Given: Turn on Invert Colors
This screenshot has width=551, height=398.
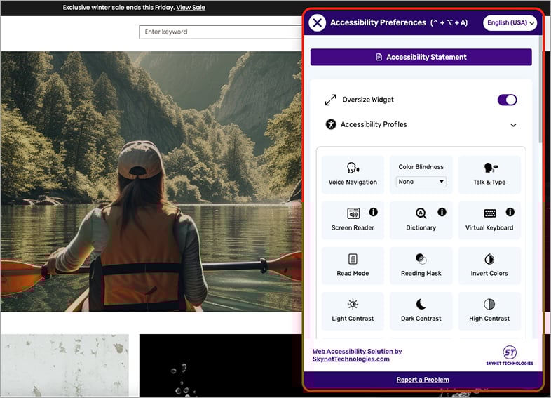Looking at the screenshot, I should pos(489,265).
